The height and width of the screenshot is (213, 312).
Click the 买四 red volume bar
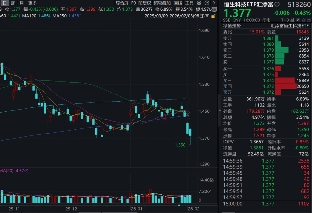pos(285,86)
